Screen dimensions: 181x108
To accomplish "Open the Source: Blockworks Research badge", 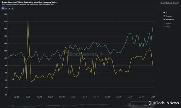I will pos(169,3).
